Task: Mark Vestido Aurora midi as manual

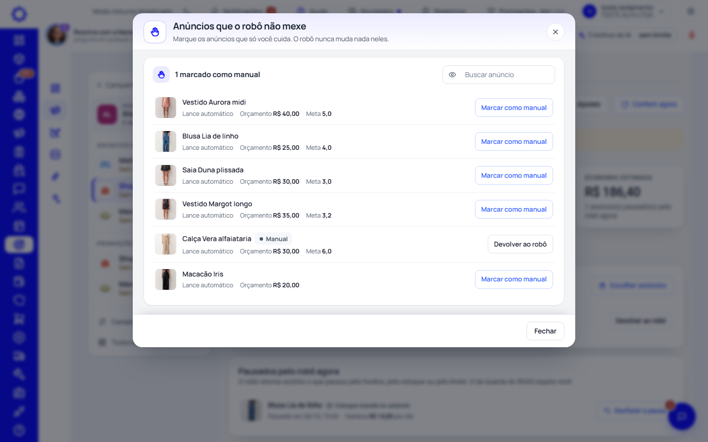Action: click(x=514, y=108)
